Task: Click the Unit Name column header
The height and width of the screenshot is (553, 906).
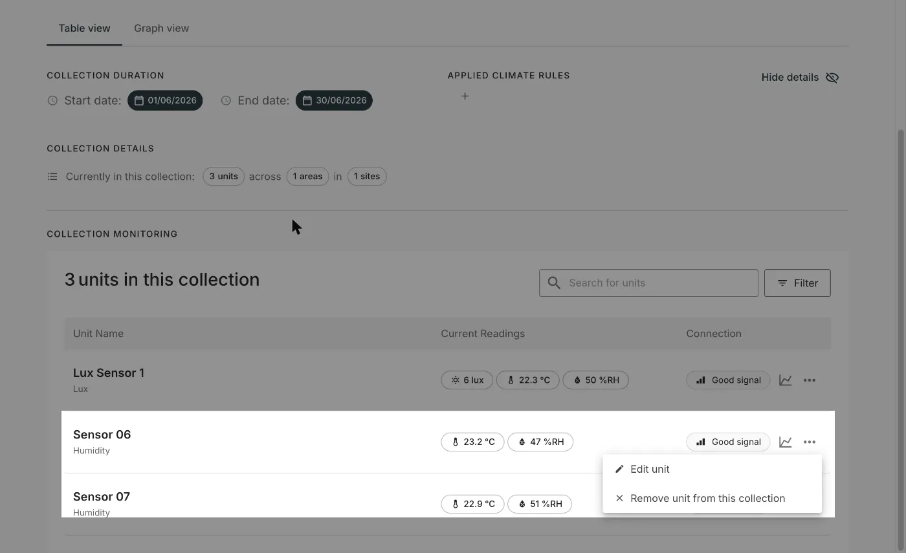Action: 98,334
